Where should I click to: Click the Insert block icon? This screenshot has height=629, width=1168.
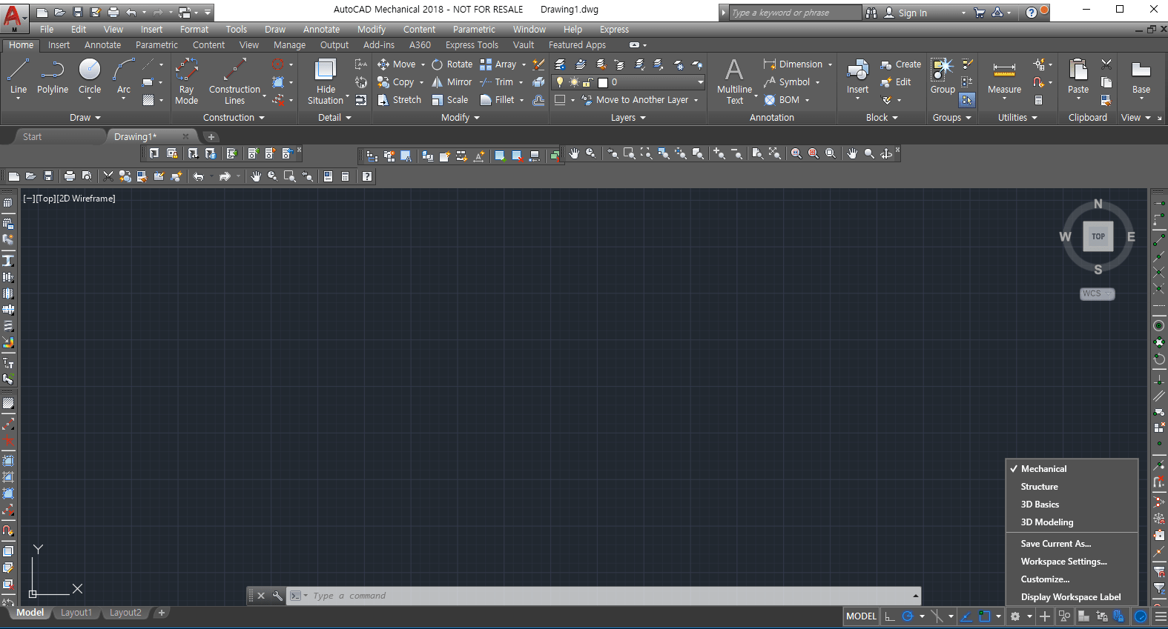857,76
